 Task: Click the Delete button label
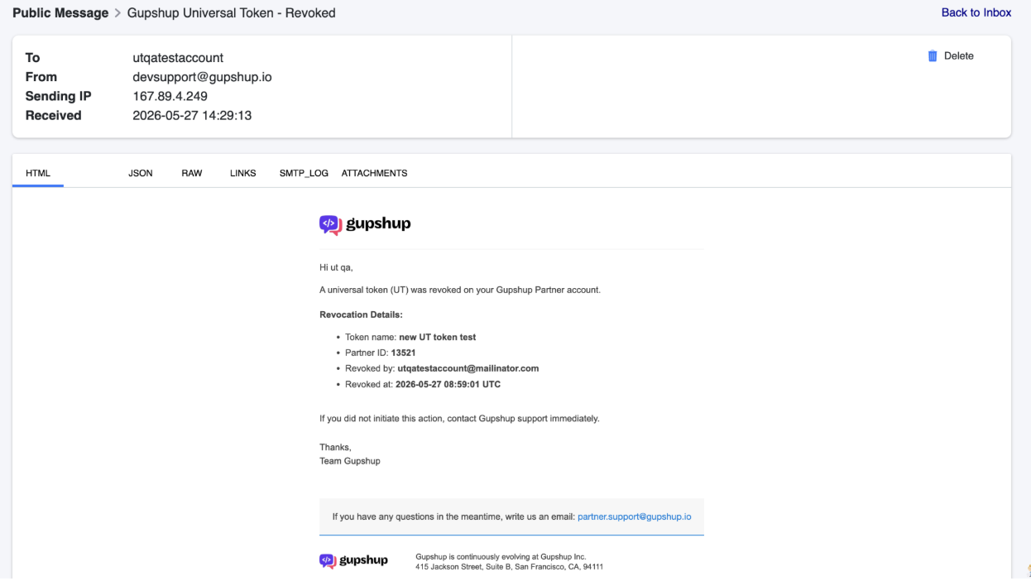pos(959,56)
